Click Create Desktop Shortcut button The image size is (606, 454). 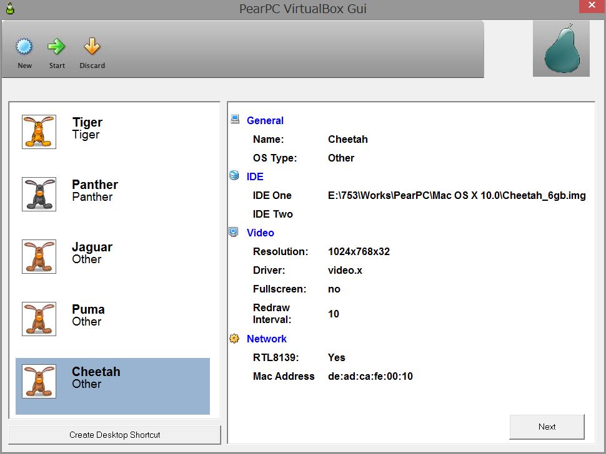click(114, 435)
